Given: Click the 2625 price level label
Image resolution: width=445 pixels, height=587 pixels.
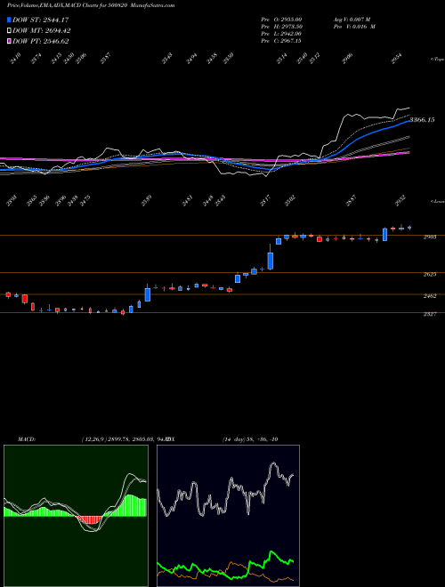Looking at the screenshot, I should click(430, 275).
